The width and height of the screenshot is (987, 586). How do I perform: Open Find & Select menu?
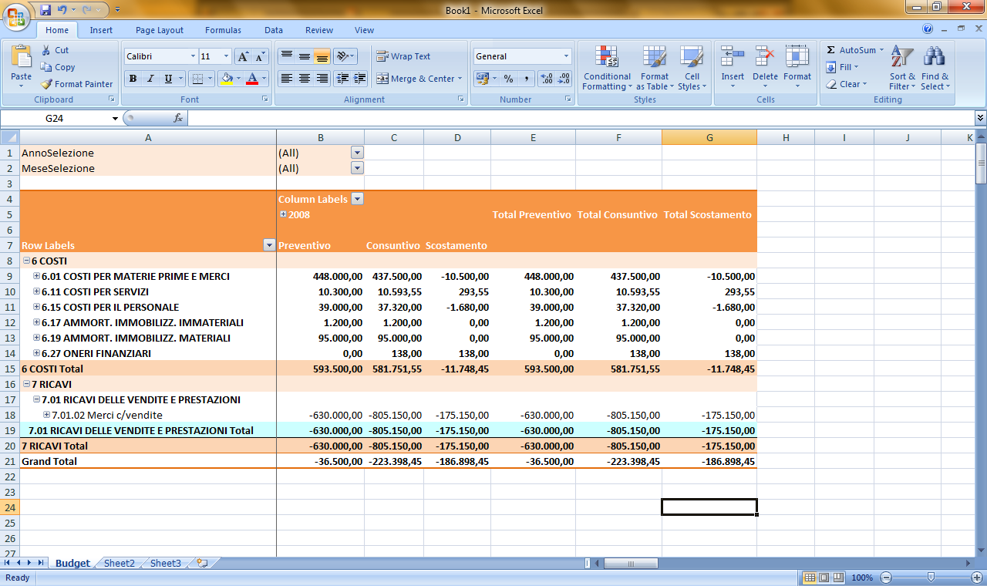point(935,68)
